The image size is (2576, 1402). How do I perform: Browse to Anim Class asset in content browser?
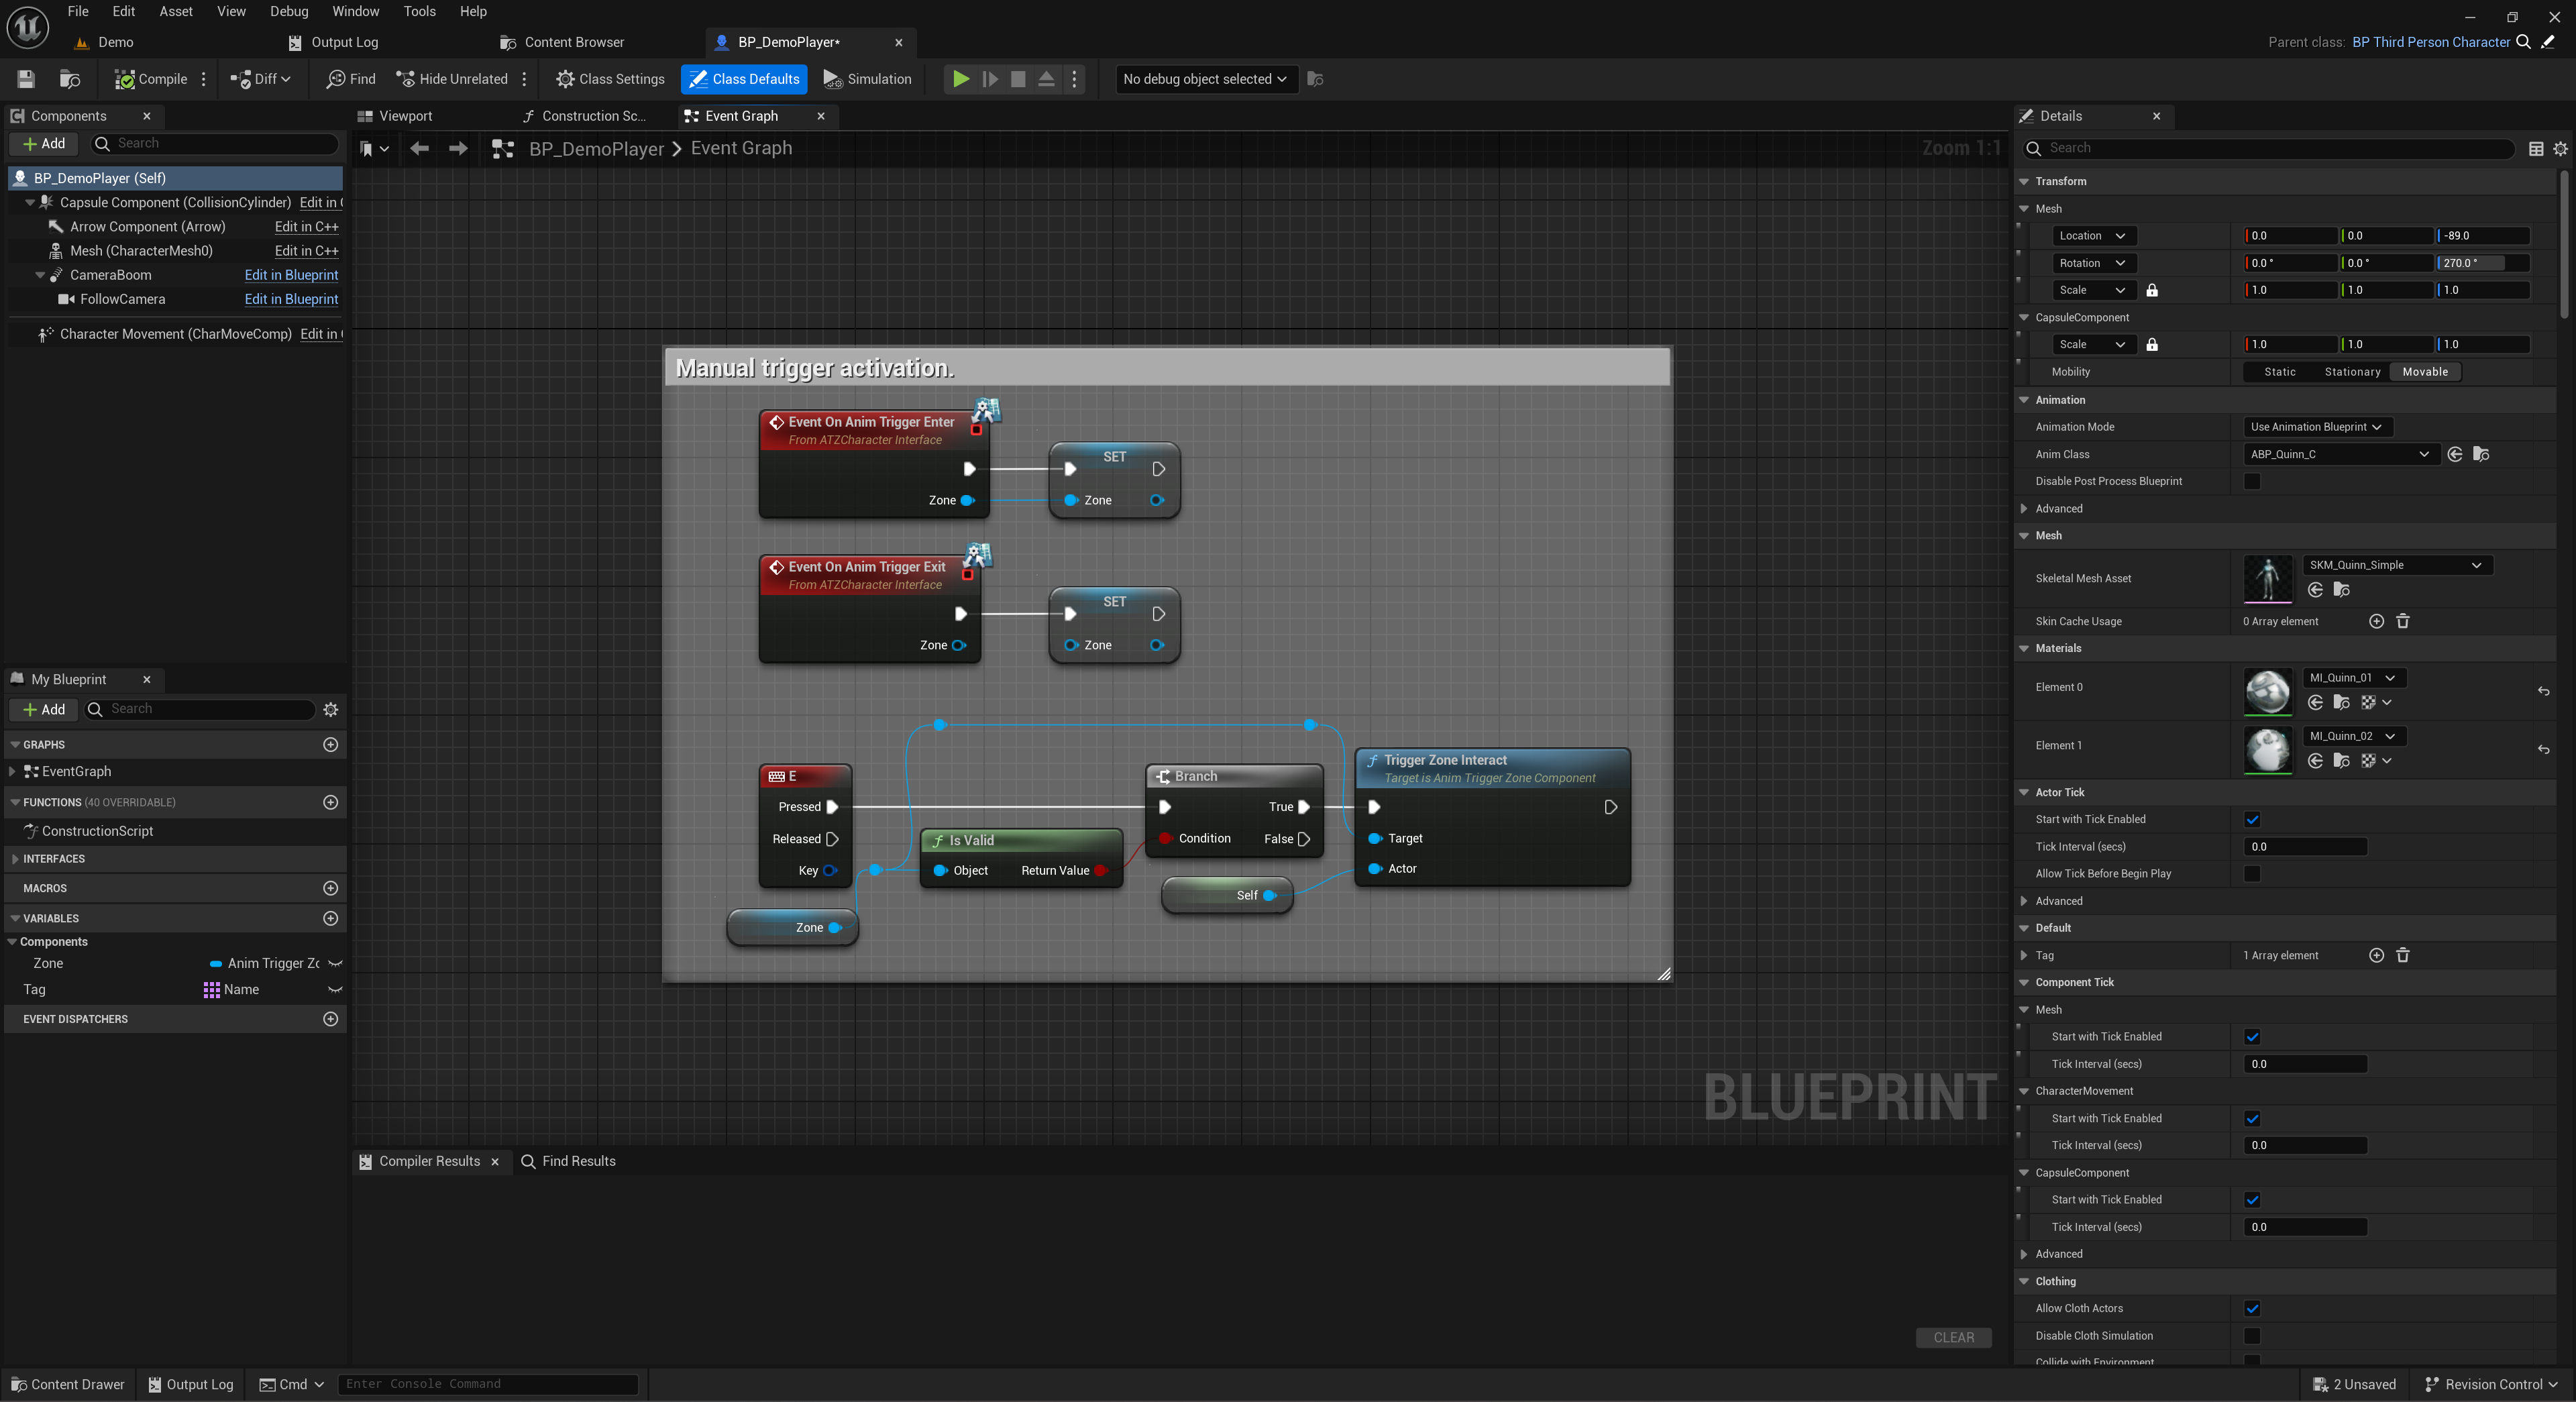(2481, 454)
